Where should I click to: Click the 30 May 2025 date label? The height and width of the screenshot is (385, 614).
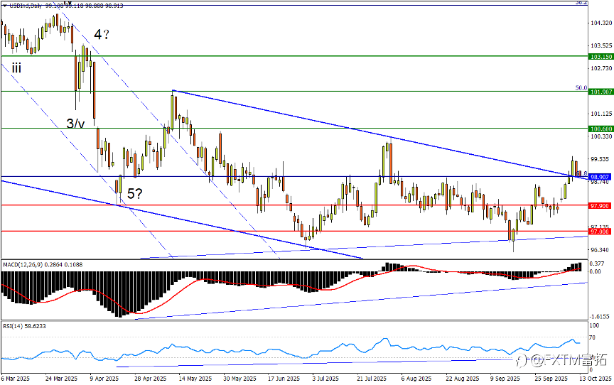tap(240, 379)
